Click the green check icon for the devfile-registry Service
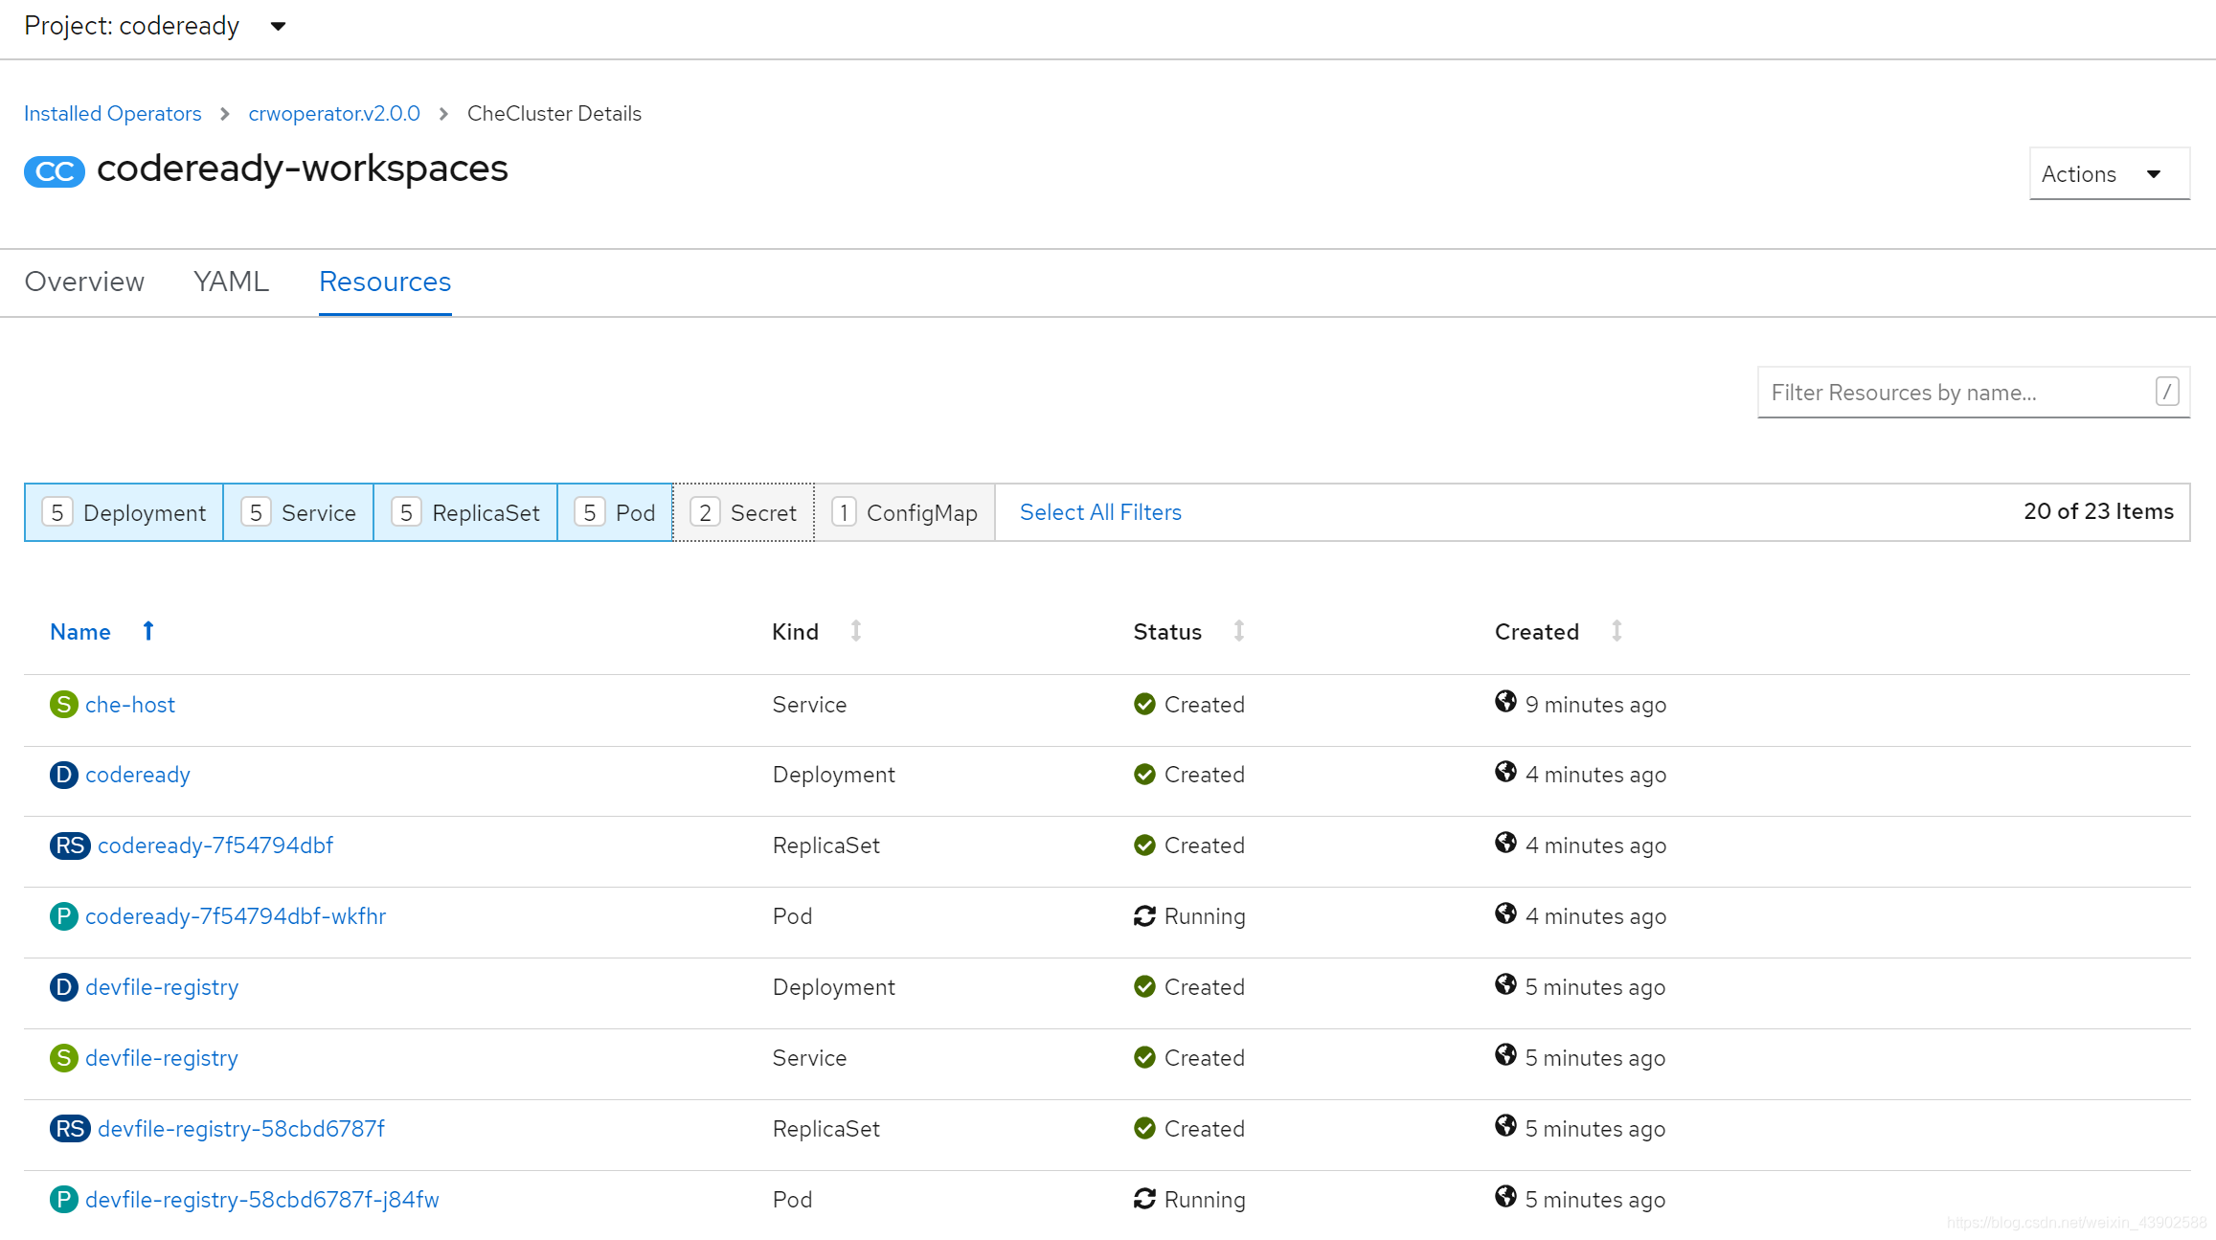 click(1144, 1058)
